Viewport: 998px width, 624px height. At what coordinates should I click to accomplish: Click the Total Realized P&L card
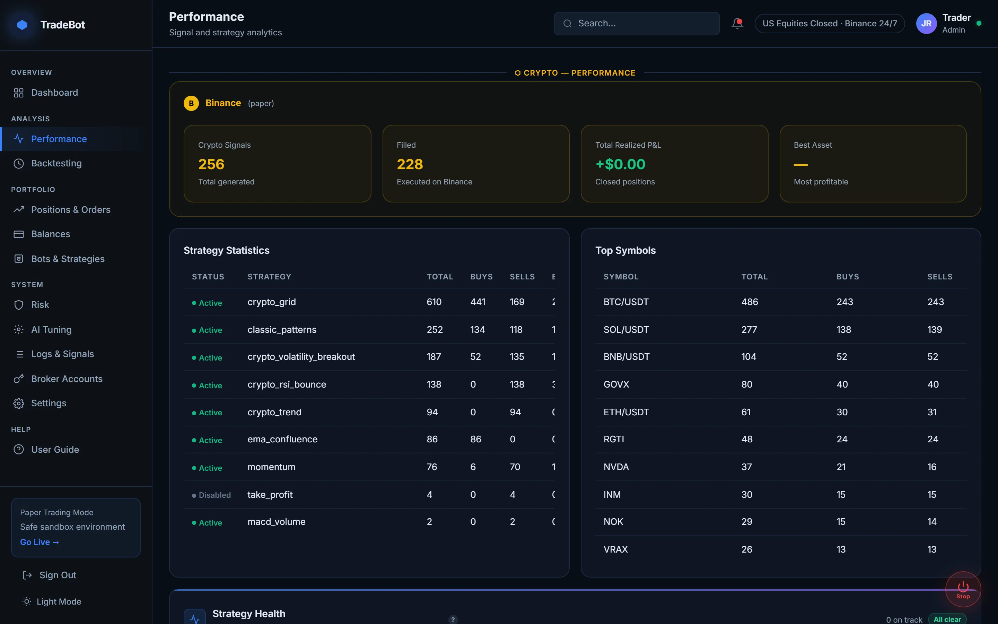coord(674,163)
